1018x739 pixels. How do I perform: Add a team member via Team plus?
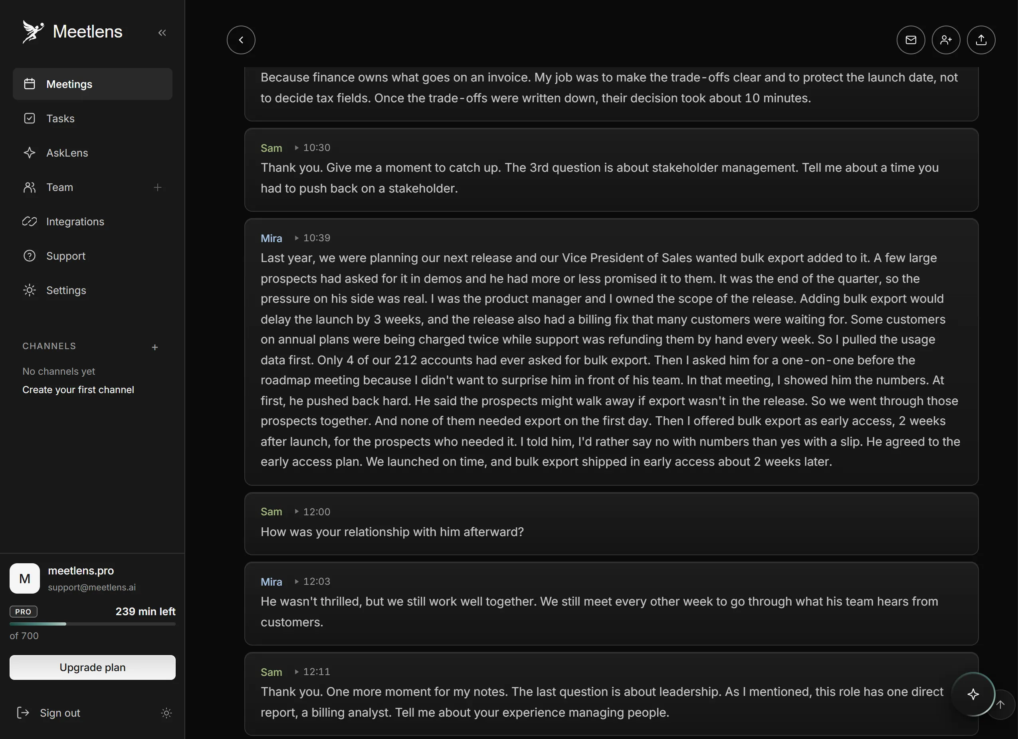click(x=158, y=187)
